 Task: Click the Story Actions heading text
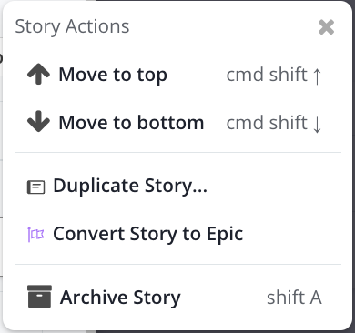tap(72, 26)
